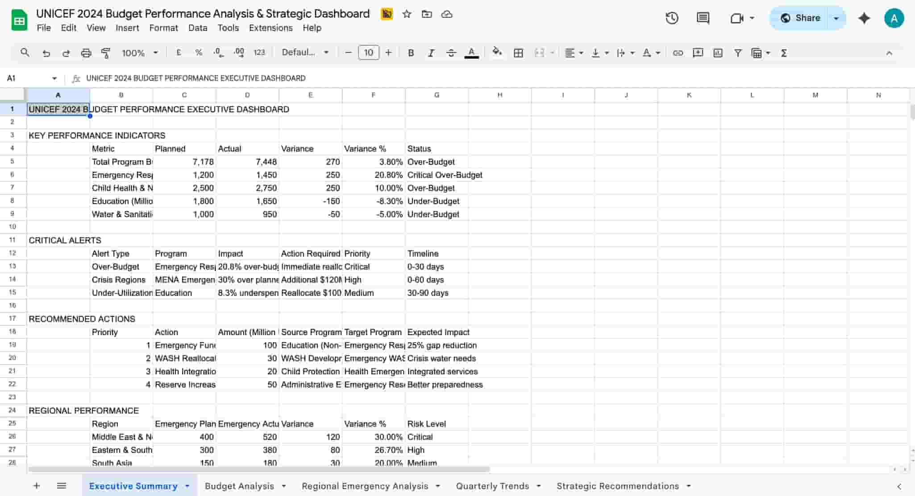Select the column G header
915x496 pixels.
(x=437, y=95)
